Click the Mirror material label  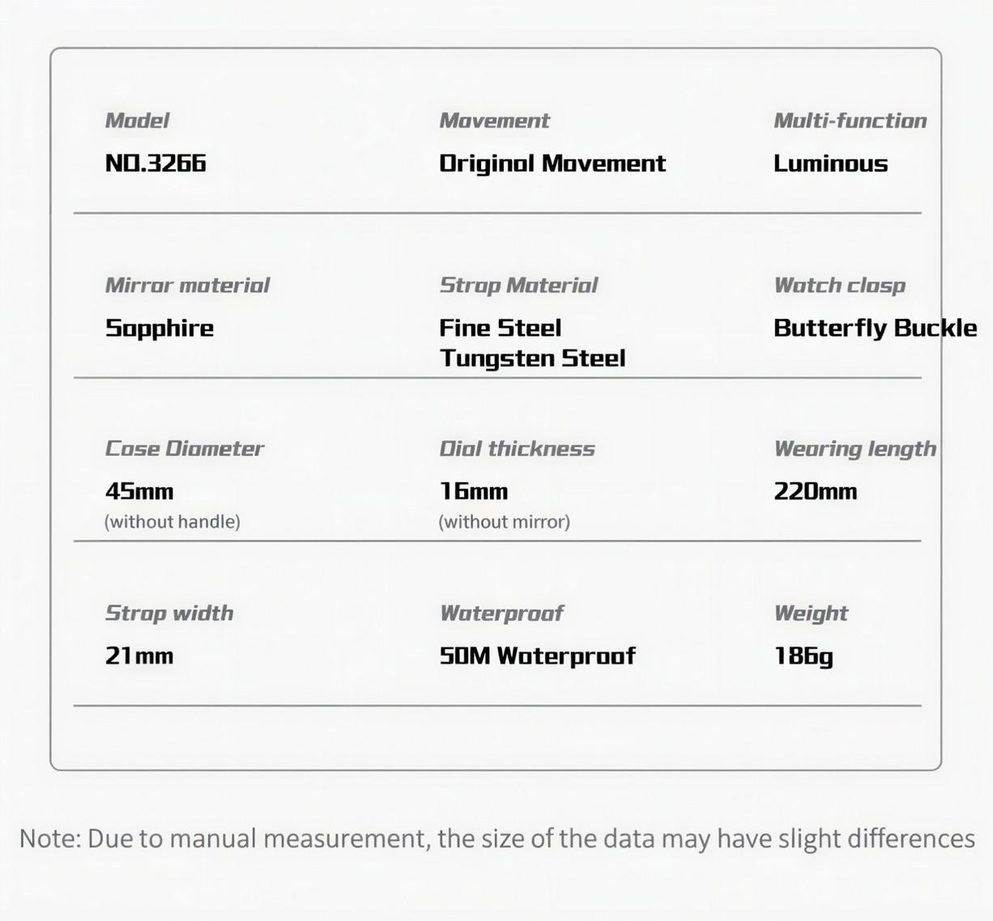(x=187, y=285)
